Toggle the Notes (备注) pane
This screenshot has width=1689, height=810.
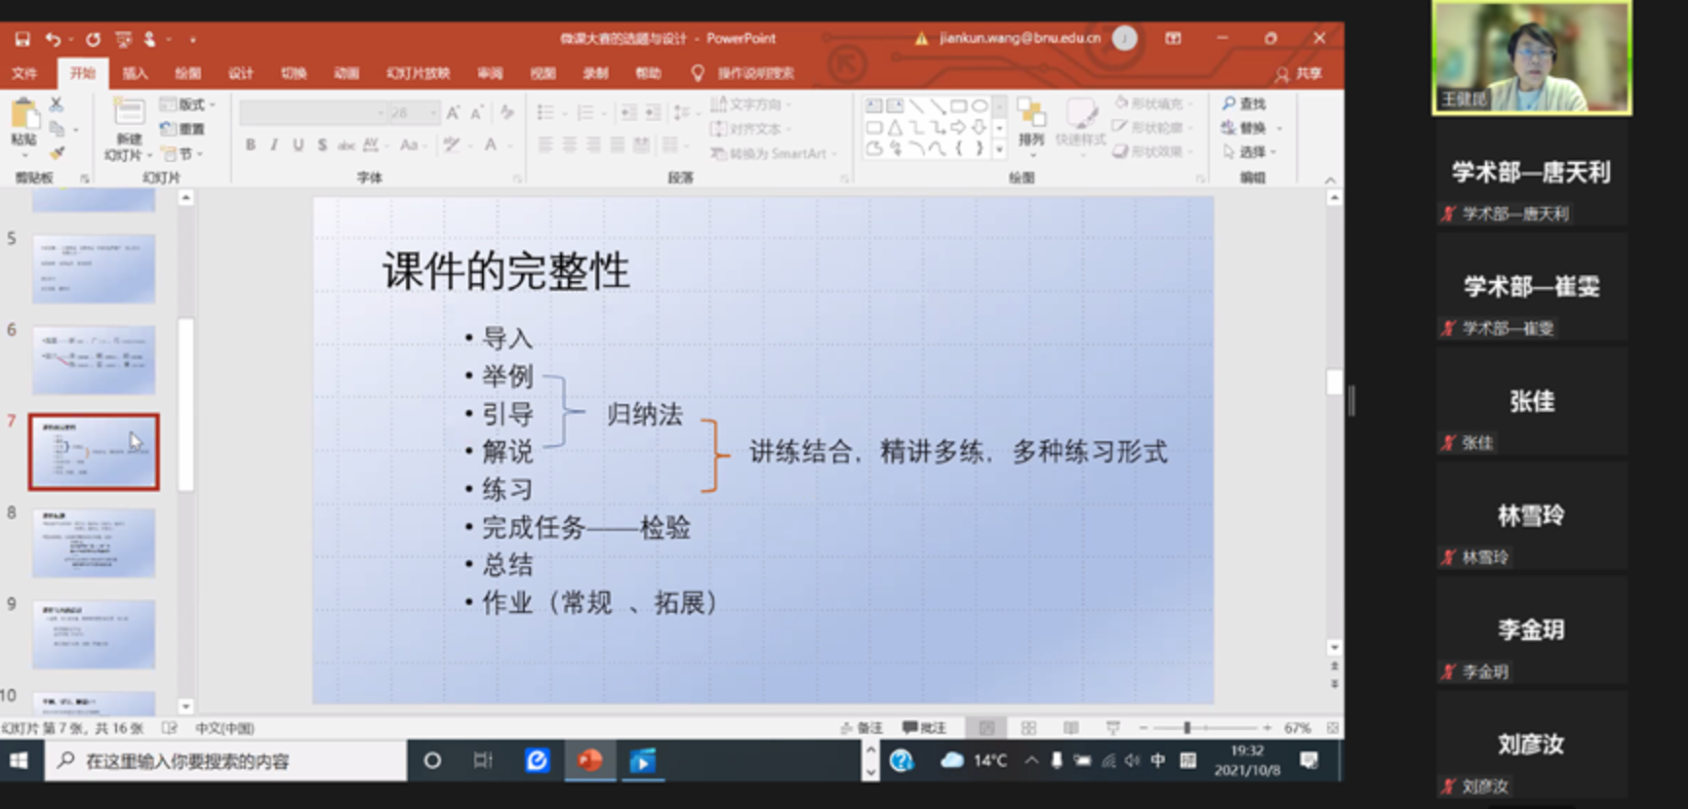[x=863, y=728]
